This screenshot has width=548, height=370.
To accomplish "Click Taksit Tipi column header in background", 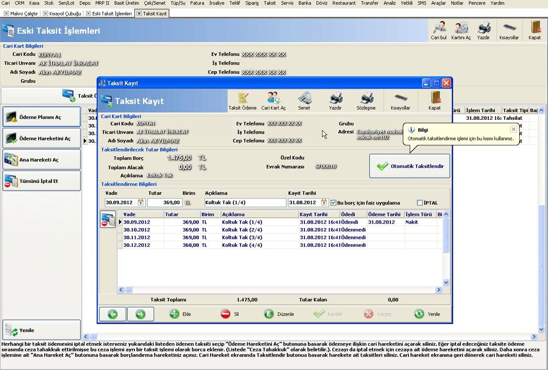I will point(516,110).
